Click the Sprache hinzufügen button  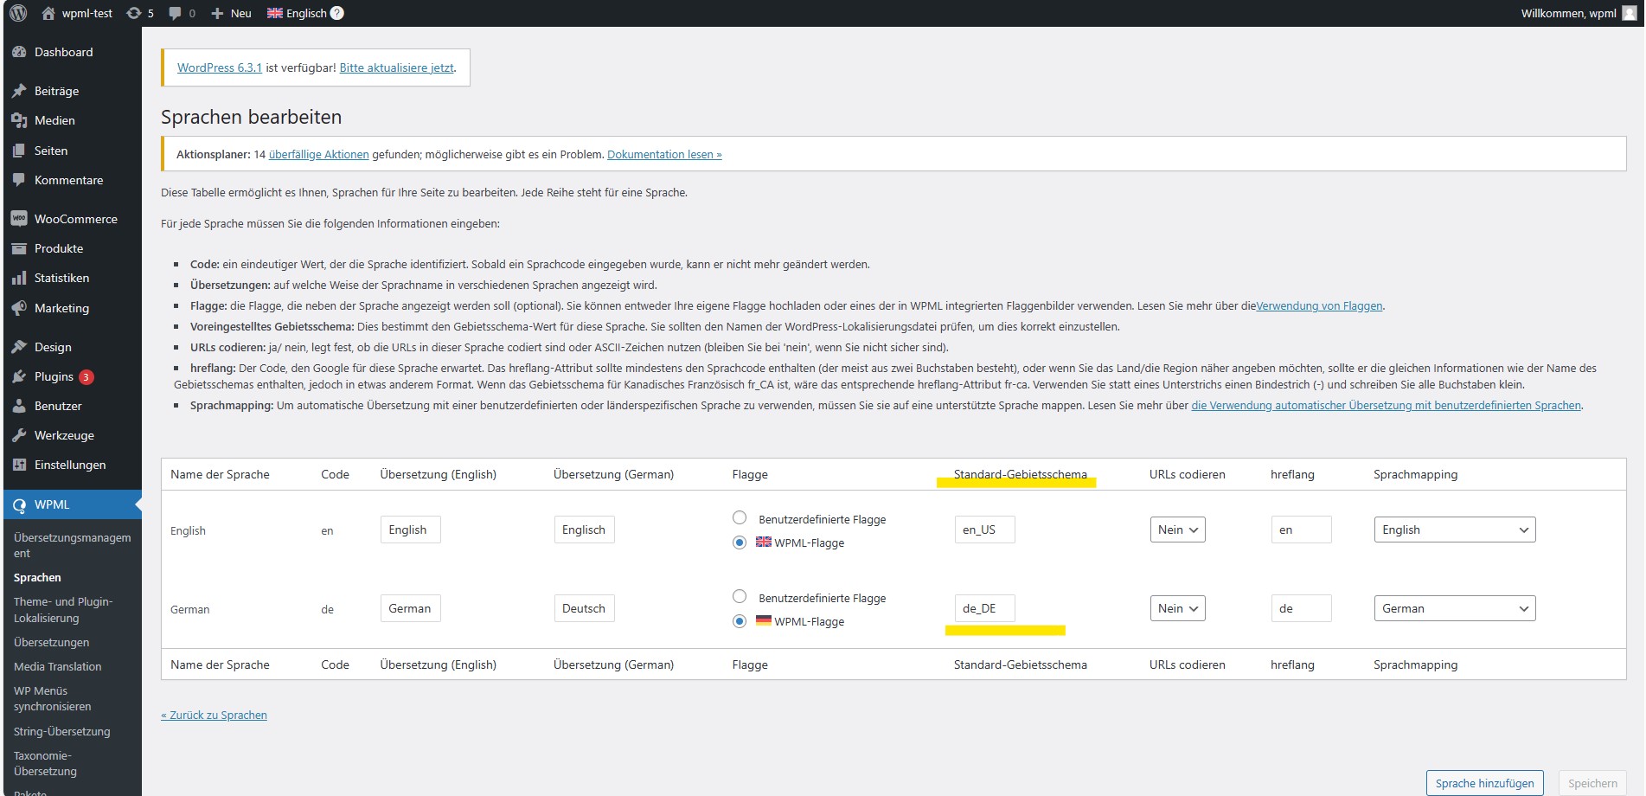click(x=1484, y=783)
